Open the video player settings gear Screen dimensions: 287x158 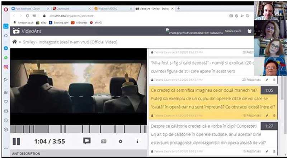pyautogui.click(x=121, y=142)
